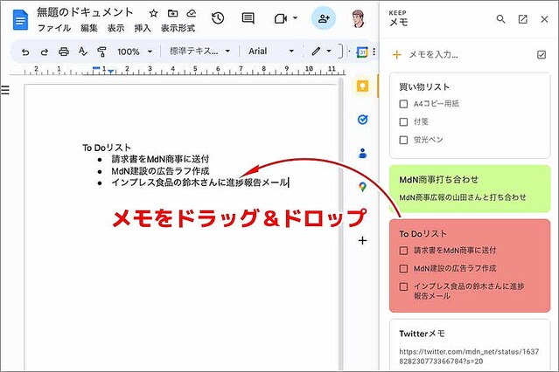
Task: Click the To Doリスト heading in document
Action: (x=107, y=148)
